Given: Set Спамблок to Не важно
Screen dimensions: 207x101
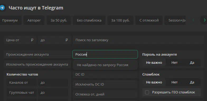Looking at the screenshot, I should [154, 82].
